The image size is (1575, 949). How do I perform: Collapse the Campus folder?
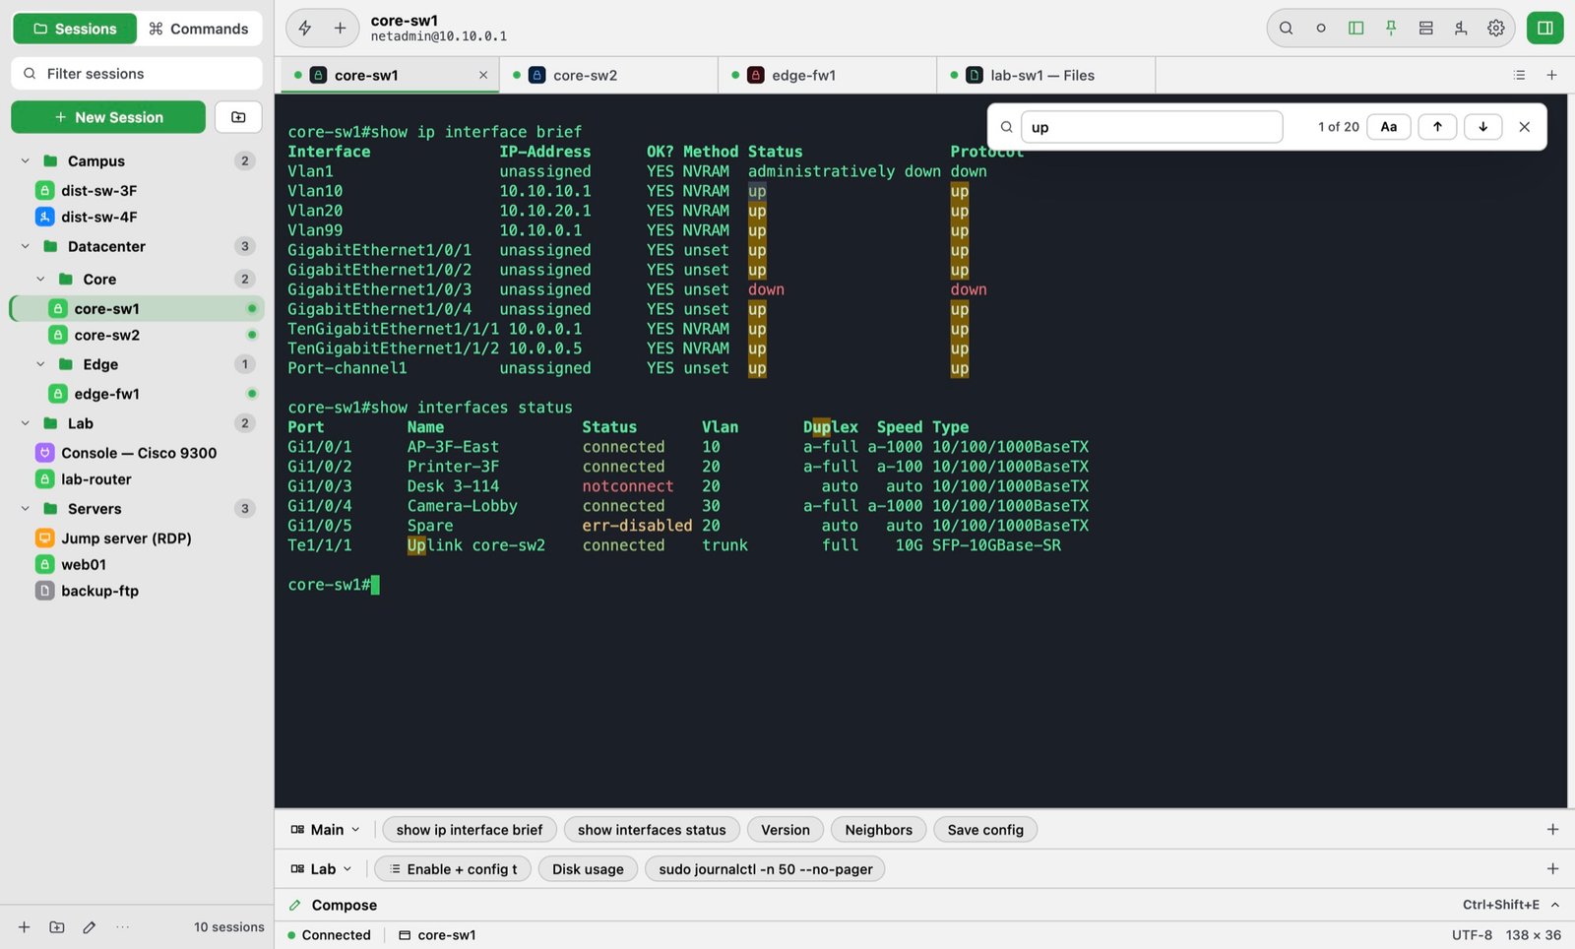pyautogui.click(x=26, y=160)
